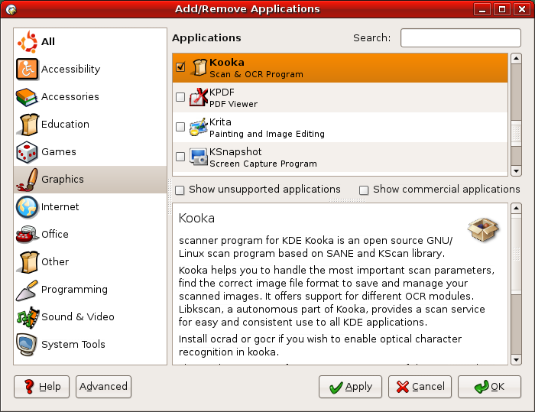
Task: Choose the Internet globe icon
Action: point(28,207)
